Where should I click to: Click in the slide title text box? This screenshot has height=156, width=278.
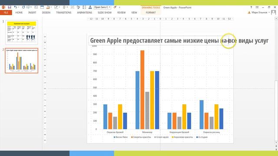[x=159, y=40]
